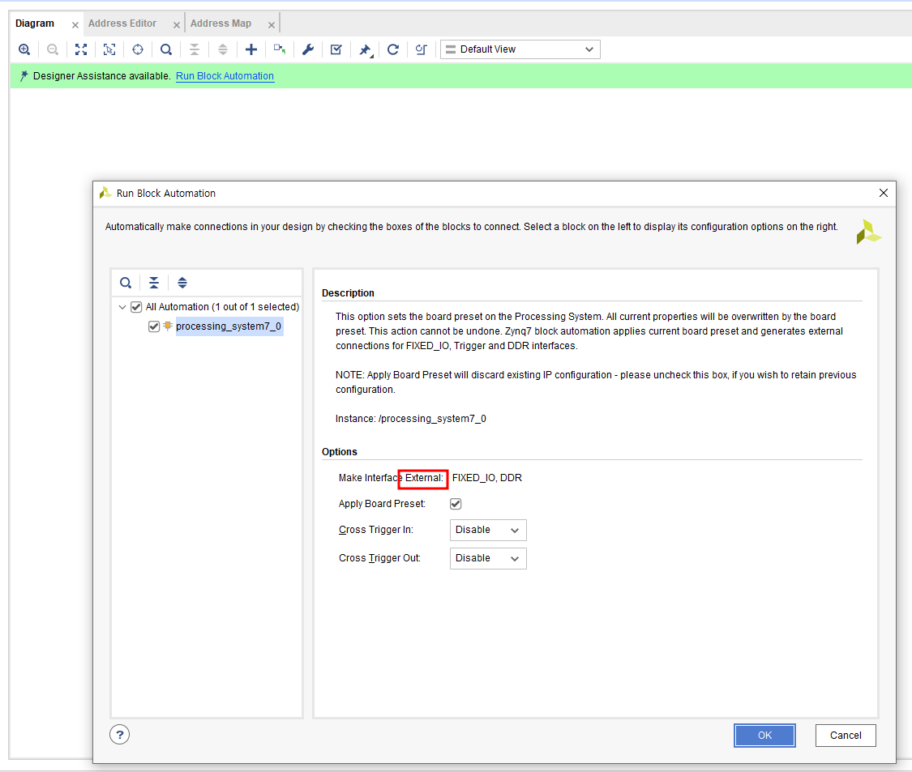Click the Zoom In toolbar icon

coord(24,49)
